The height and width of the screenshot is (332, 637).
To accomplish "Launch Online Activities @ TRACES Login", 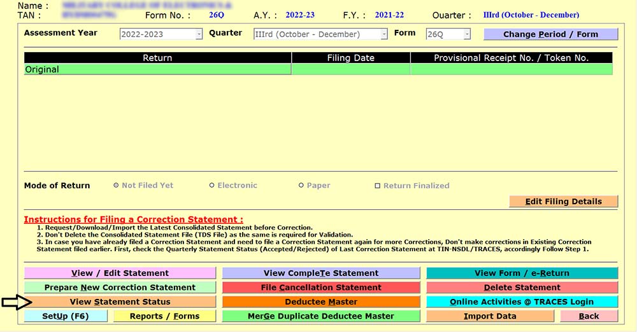I will (x=522, y=301).
